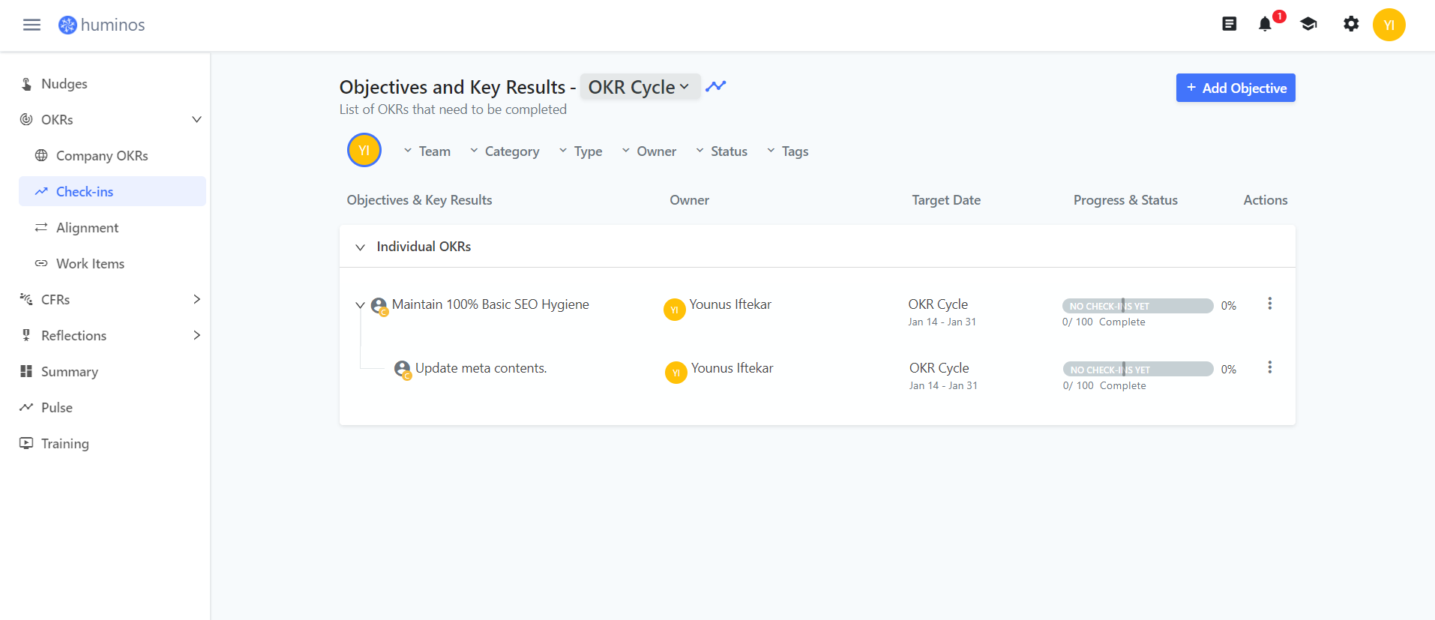Expand the Team filter dropdown
The width and height of the screenshot is (1435, 620).
coord(427,151)
